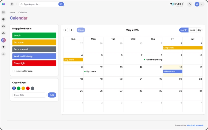Open the All Day Event on May 16
208x130 pixels.
click(173, 71)
